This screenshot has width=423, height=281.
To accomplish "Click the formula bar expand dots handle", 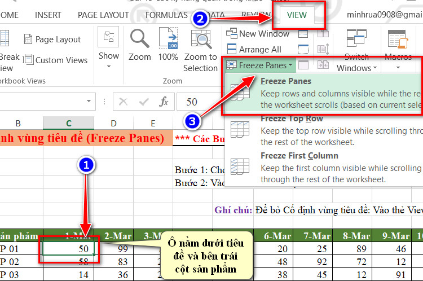I will point(104,102).
